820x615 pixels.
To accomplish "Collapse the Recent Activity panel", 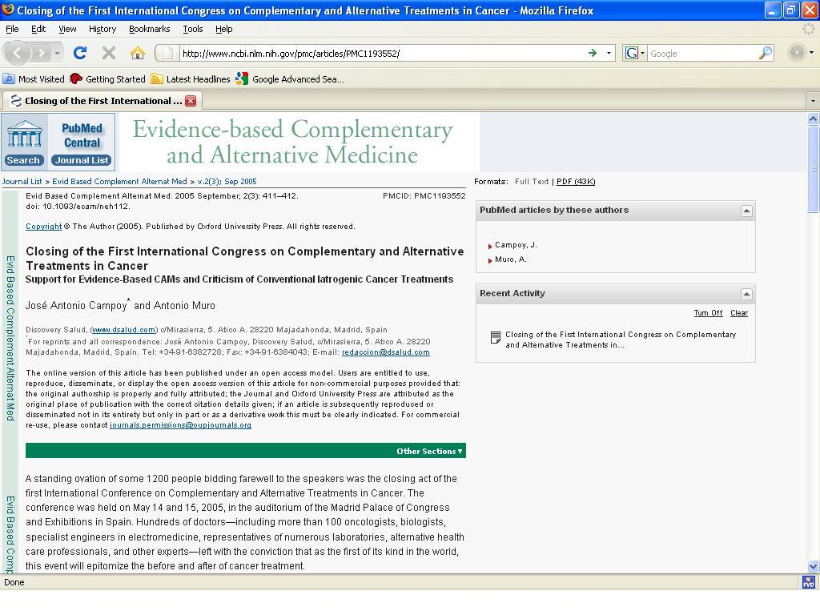I will (746, 295).
